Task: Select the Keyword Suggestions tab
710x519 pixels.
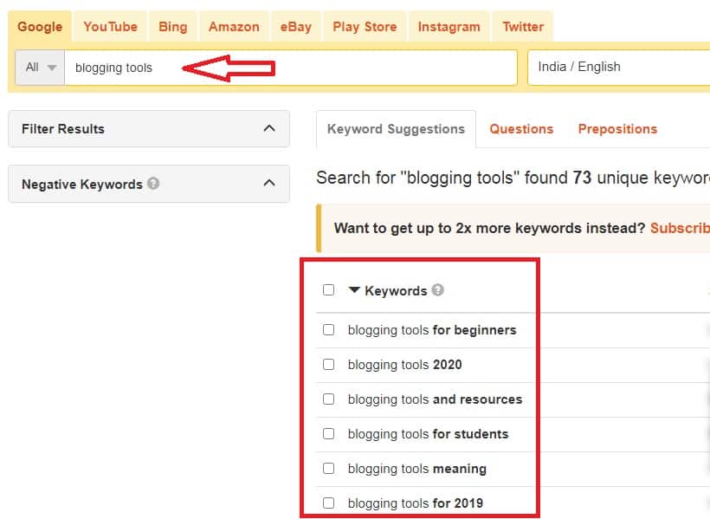Action: coord(396,129)
